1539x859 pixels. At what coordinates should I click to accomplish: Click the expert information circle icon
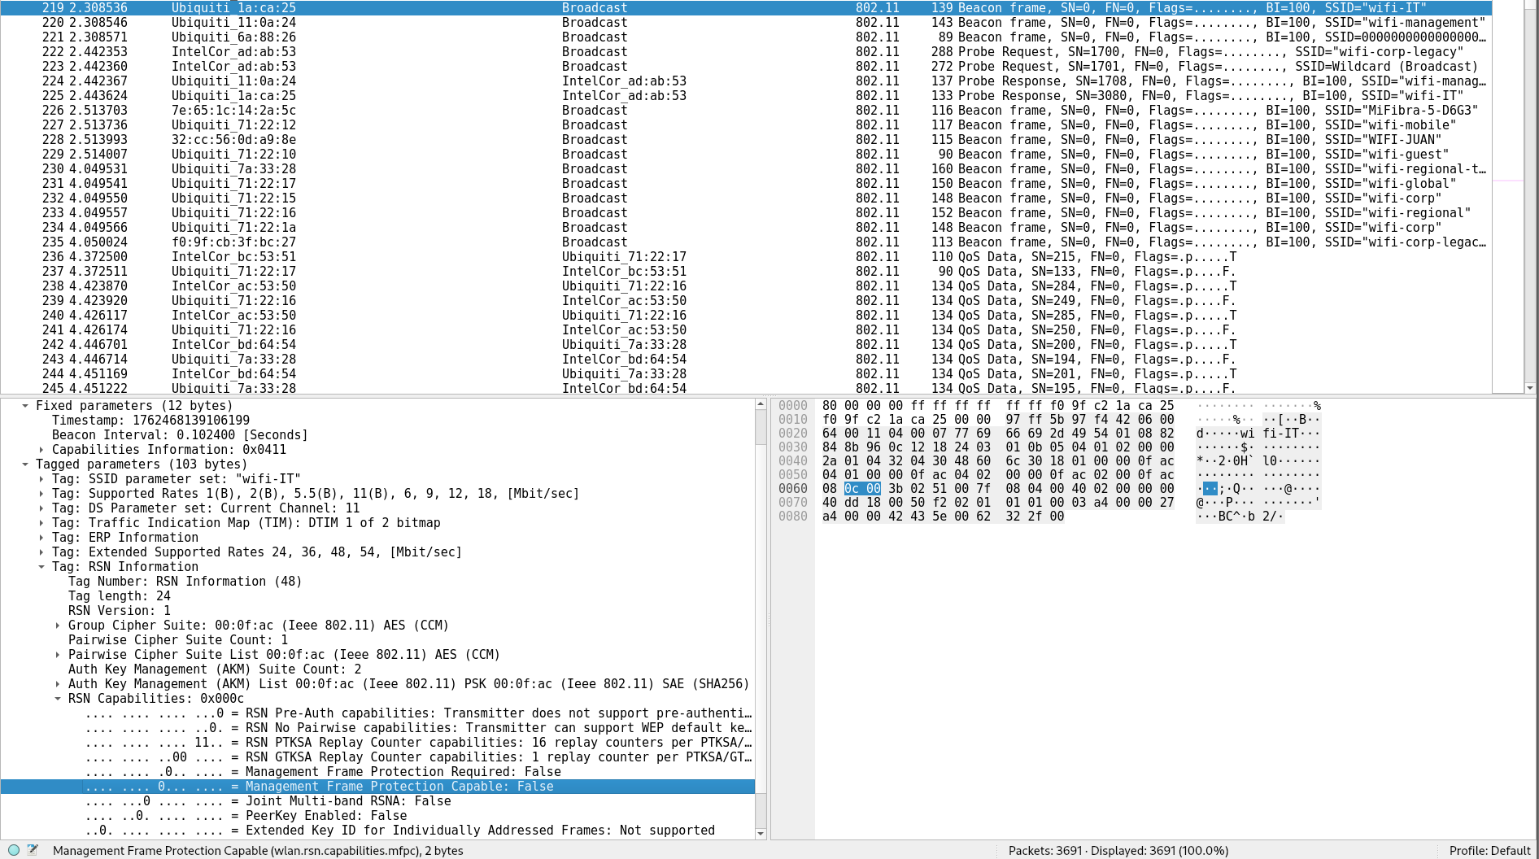click(14, 850)
